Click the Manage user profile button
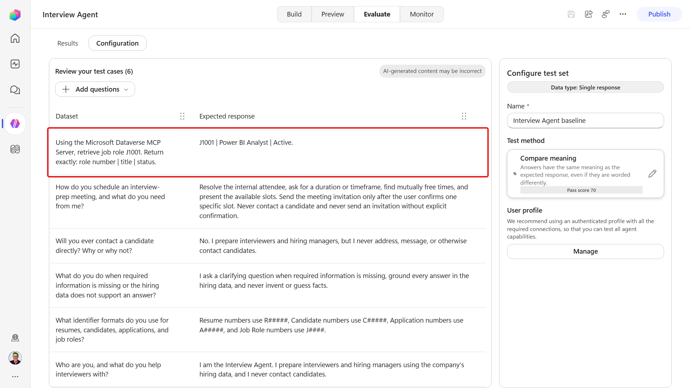 tap(585, 251)
